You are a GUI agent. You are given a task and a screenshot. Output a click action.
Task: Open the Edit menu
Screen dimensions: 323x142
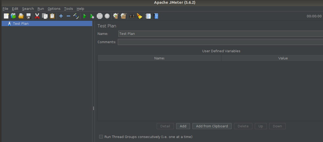coord(15,9)
